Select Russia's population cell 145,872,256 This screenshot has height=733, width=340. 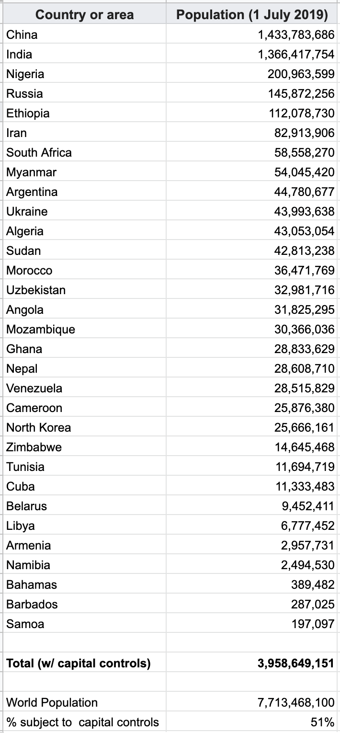[x=252, y=93]
